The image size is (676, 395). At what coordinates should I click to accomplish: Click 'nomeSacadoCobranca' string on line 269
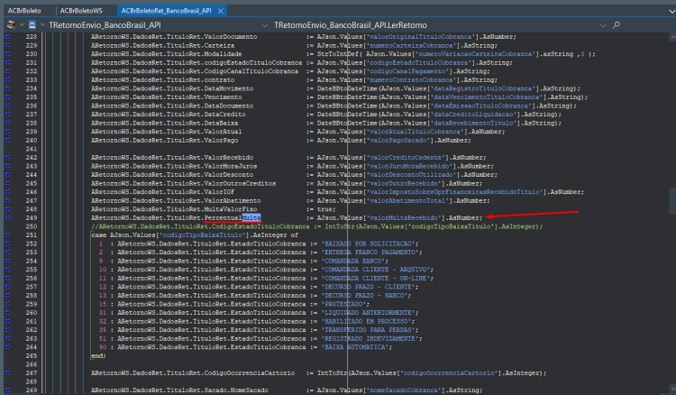[x=403, y=390]
